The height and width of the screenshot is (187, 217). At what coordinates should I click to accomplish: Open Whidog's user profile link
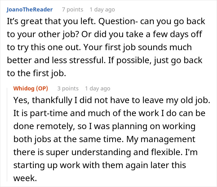point(24,89)
